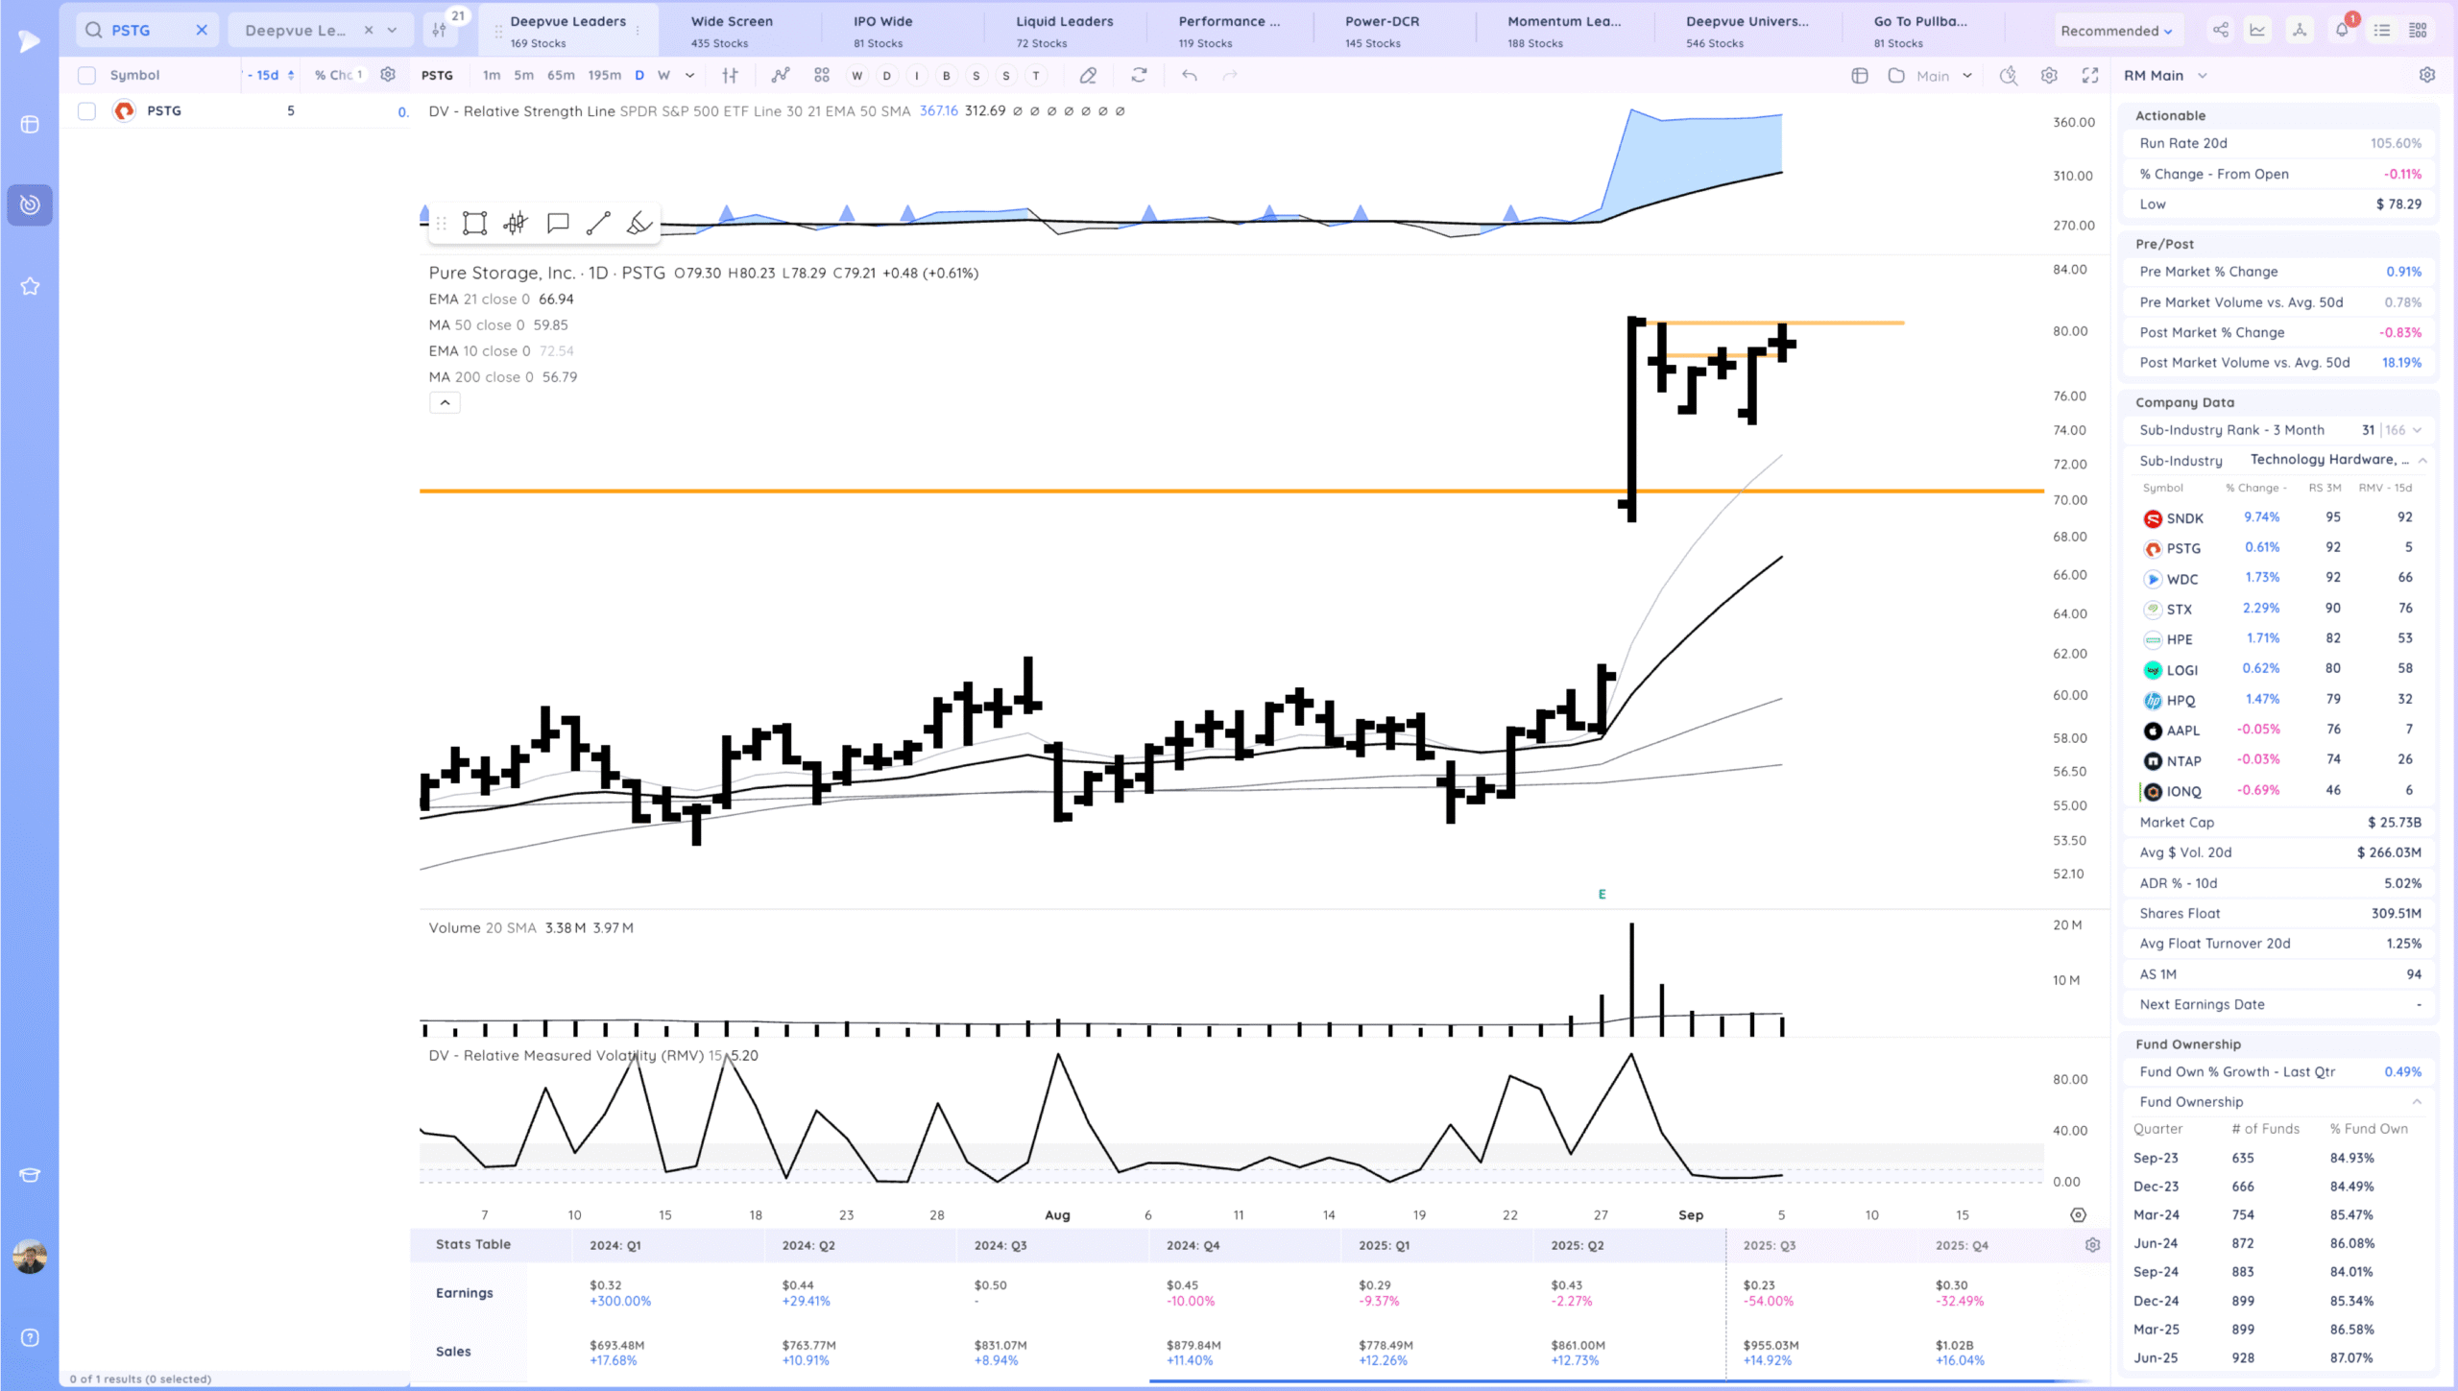Click the PSTG symbol search input
The width and height of the screenshot is (2458, 1391).
(147, 30)
